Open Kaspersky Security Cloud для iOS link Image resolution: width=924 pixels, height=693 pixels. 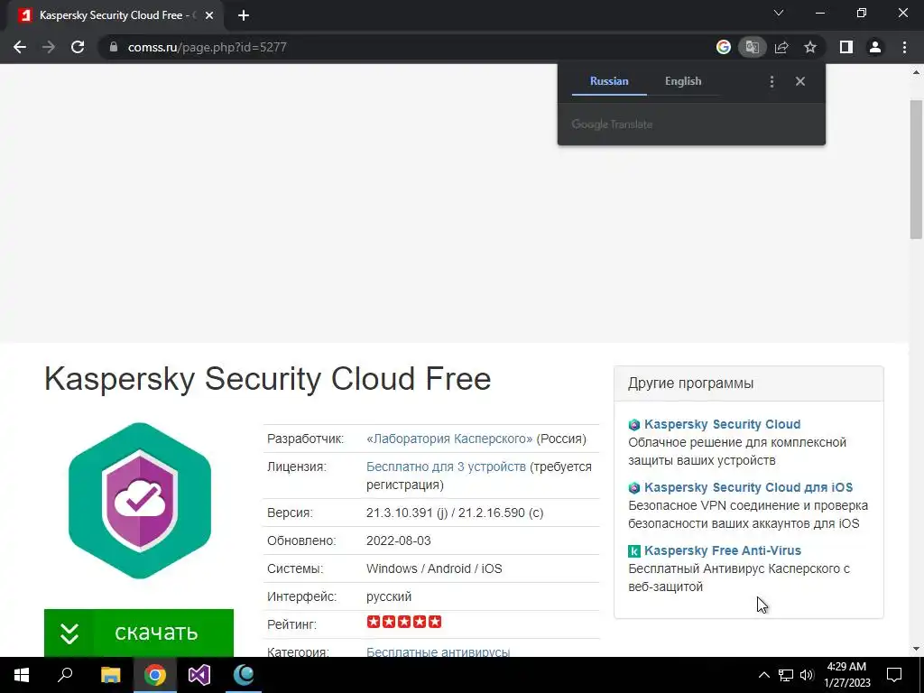click(x=748, y=487)
